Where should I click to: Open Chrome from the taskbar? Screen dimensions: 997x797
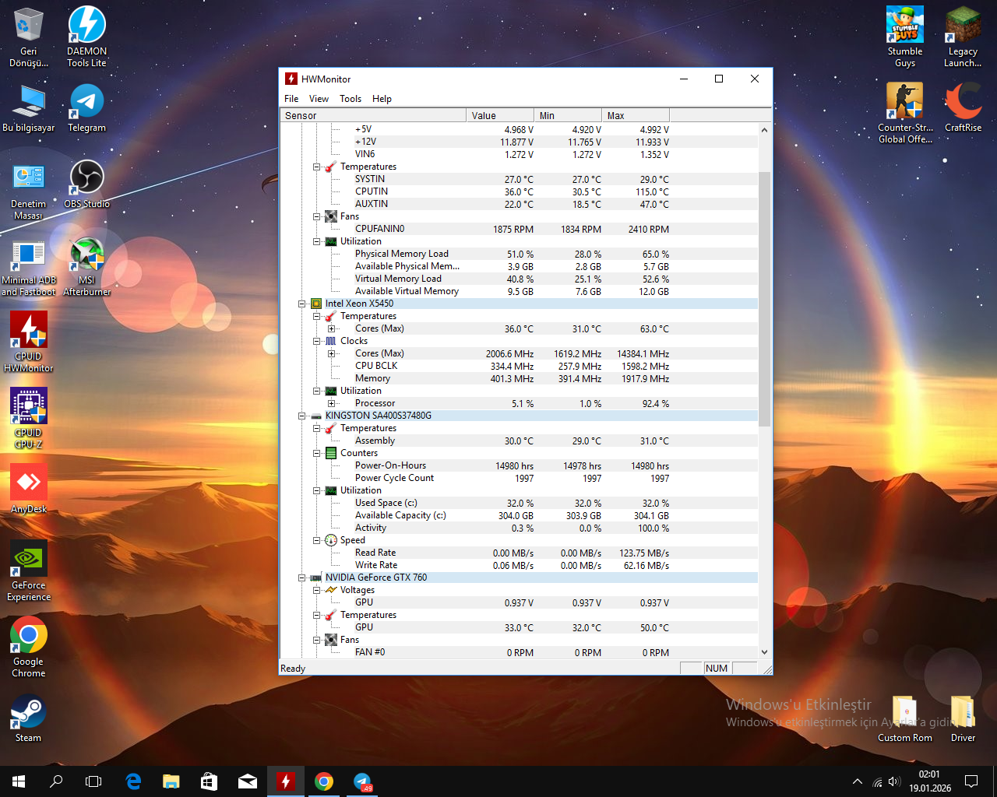click(324, 781)
